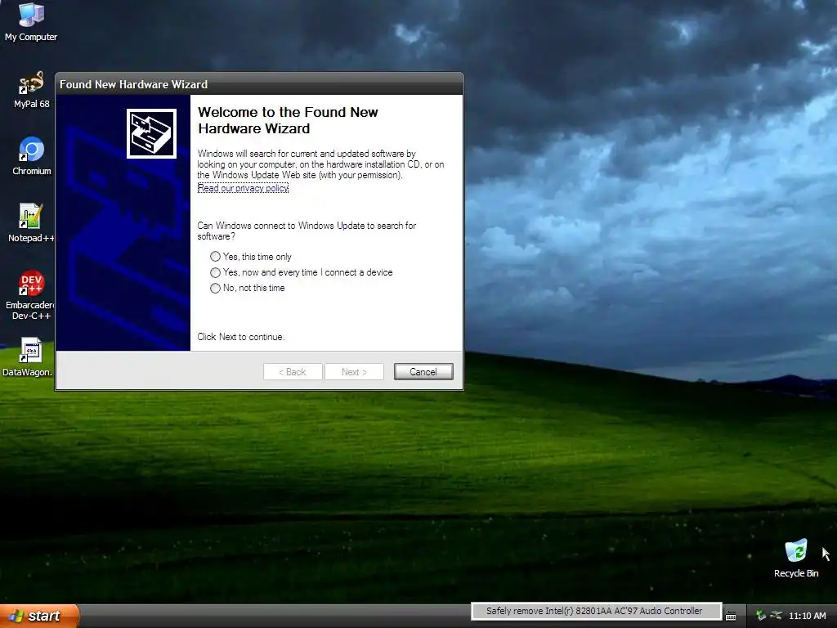Click the "Can Windows connect to Windows Update" question

(307, 231)
